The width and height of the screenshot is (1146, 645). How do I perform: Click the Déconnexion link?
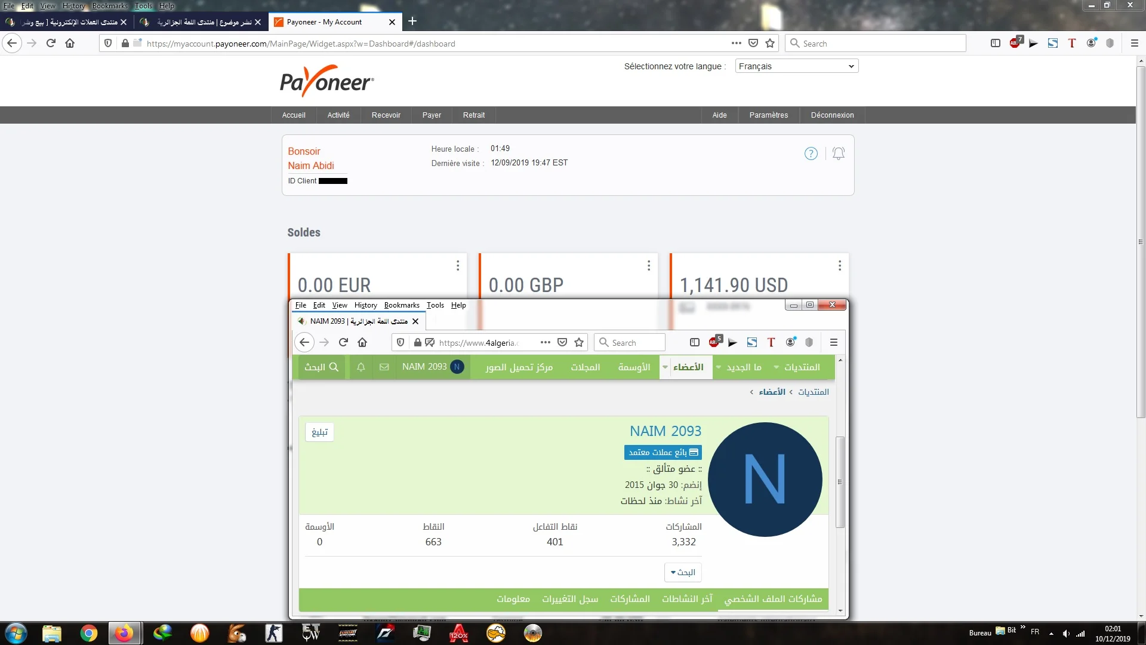[x=832, y=115]
